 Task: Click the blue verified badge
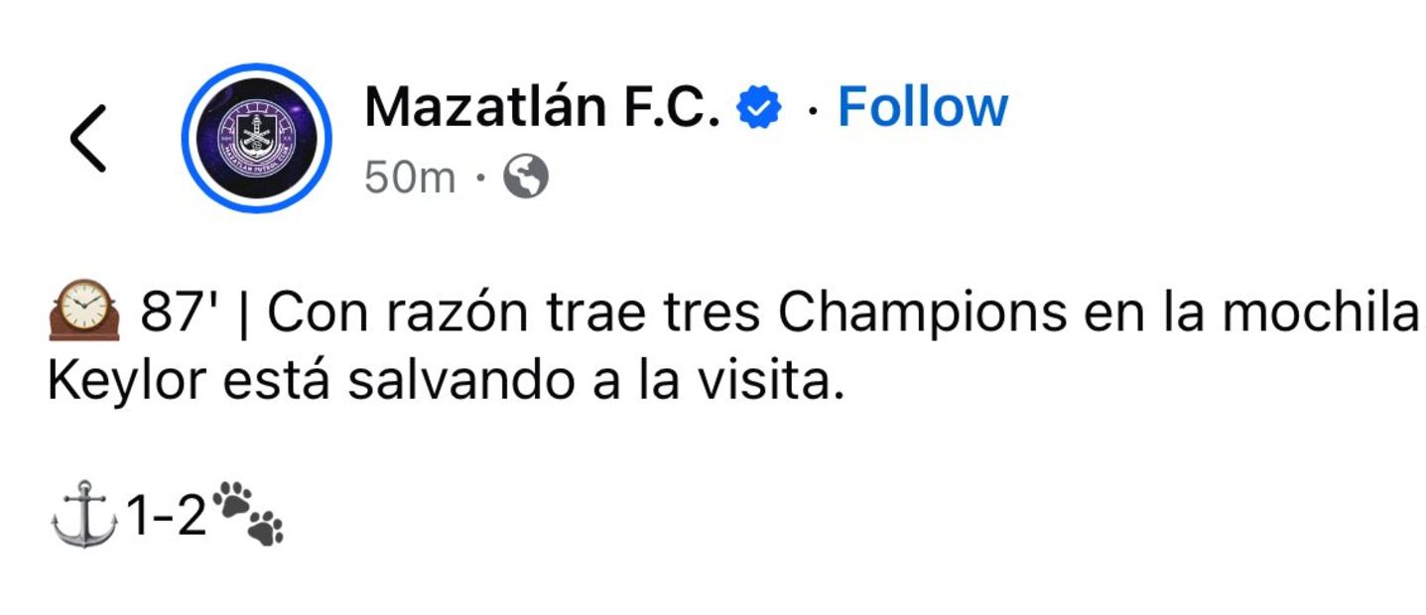point(759,108)
